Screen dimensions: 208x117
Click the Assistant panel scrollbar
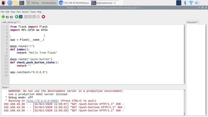click(x=206, y=70)
